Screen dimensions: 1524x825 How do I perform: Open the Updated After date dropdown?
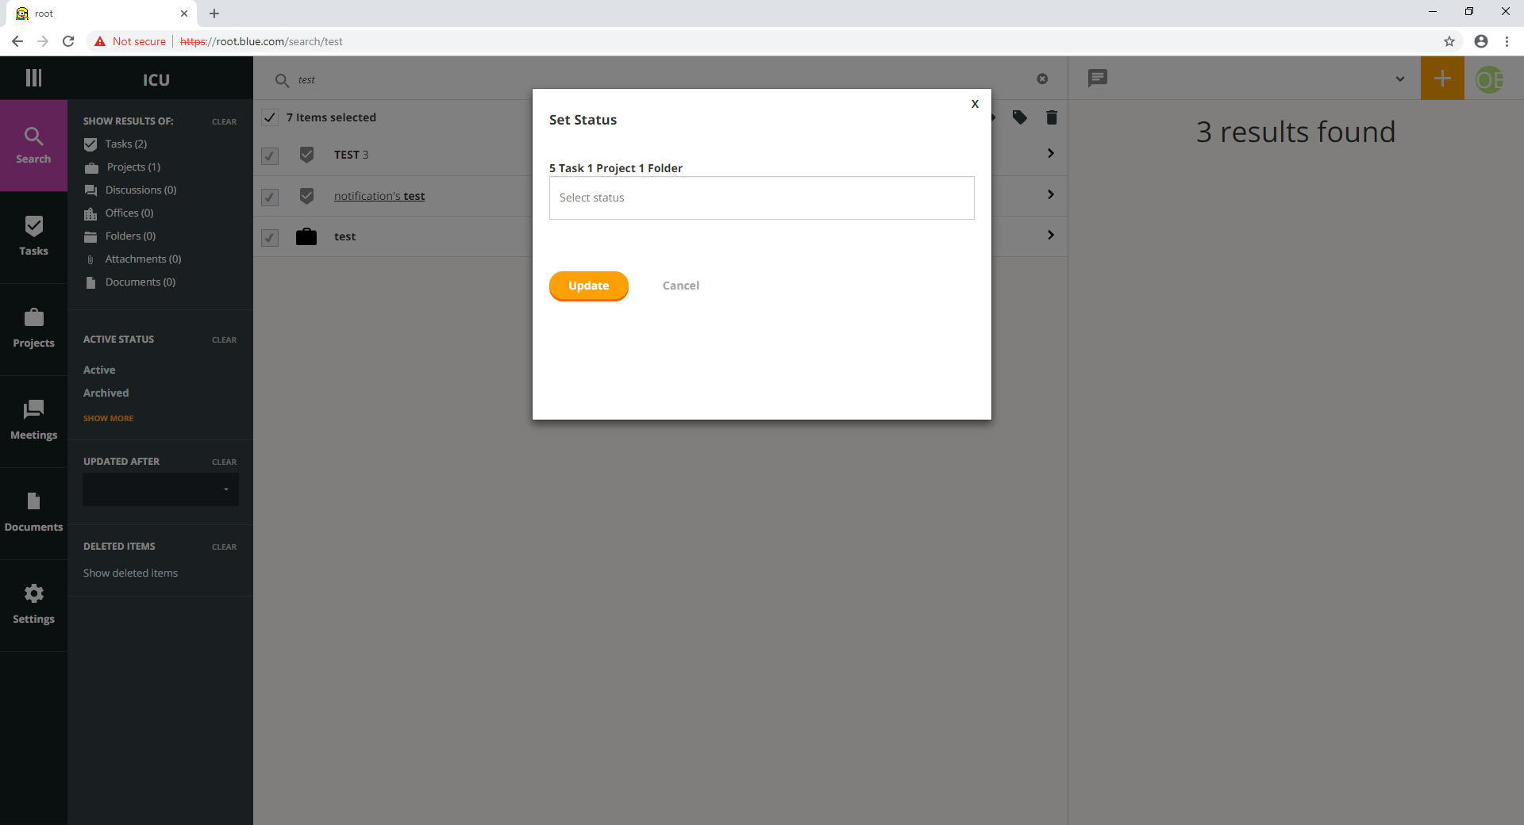[x=160, y=489]
